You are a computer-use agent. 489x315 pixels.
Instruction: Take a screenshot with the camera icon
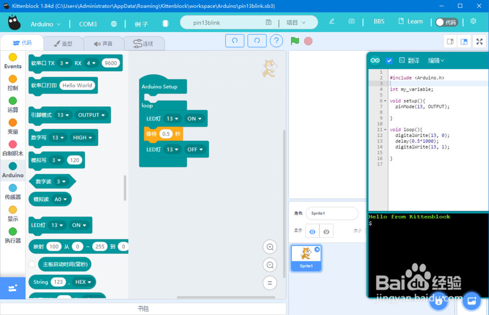coord(352,21)
